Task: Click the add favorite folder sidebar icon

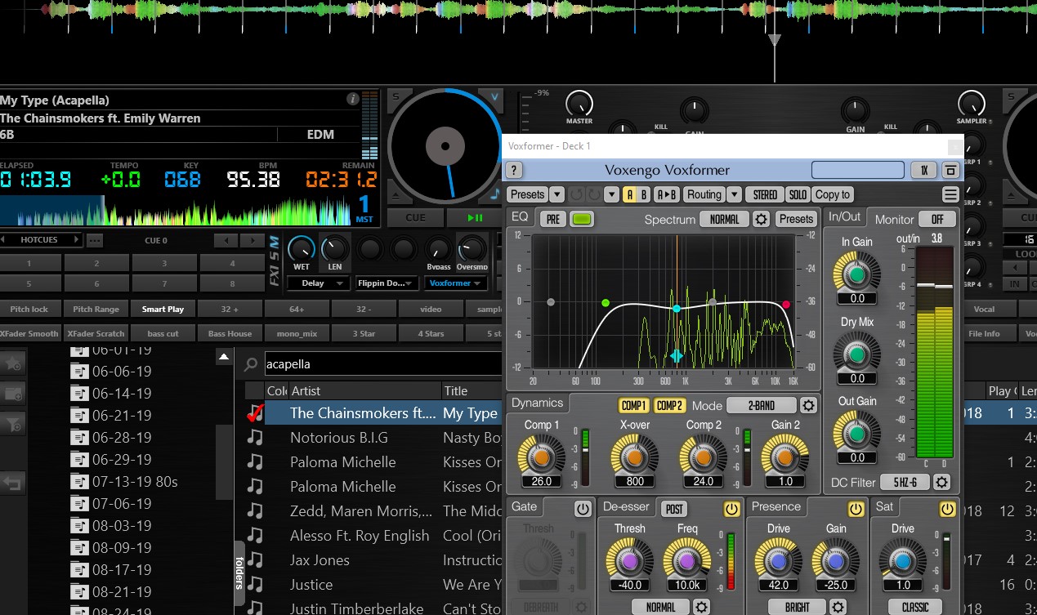Action: click(x=13, y=362)
